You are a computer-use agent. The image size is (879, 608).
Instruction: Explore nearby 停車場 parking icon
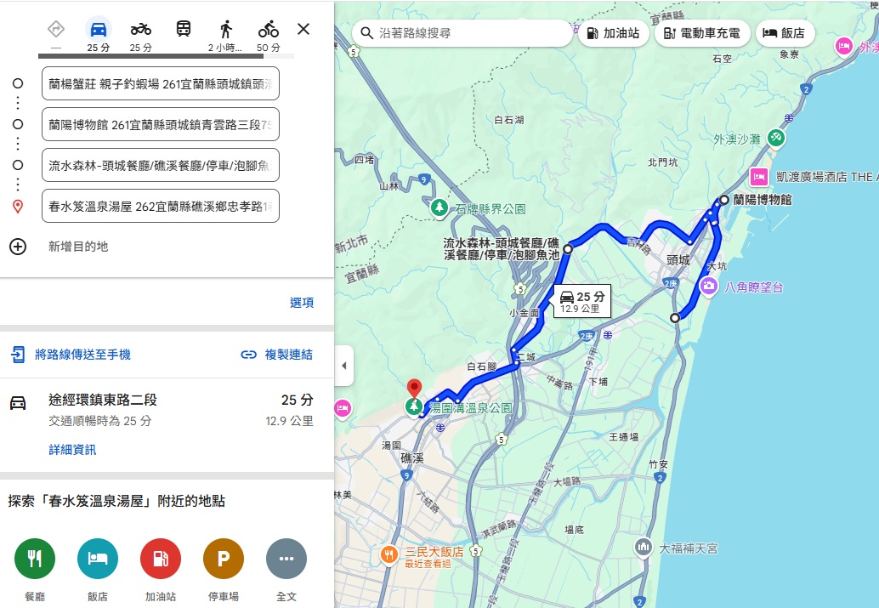[223, 559]
